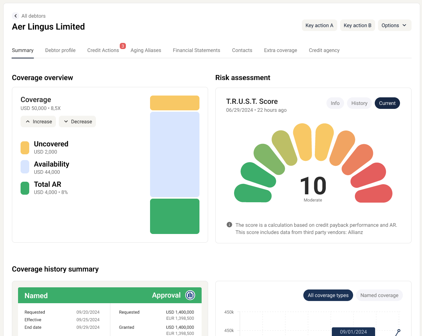Open the Credit Actions tab
This screenshot has width=422, height=336.
(103, 50)
